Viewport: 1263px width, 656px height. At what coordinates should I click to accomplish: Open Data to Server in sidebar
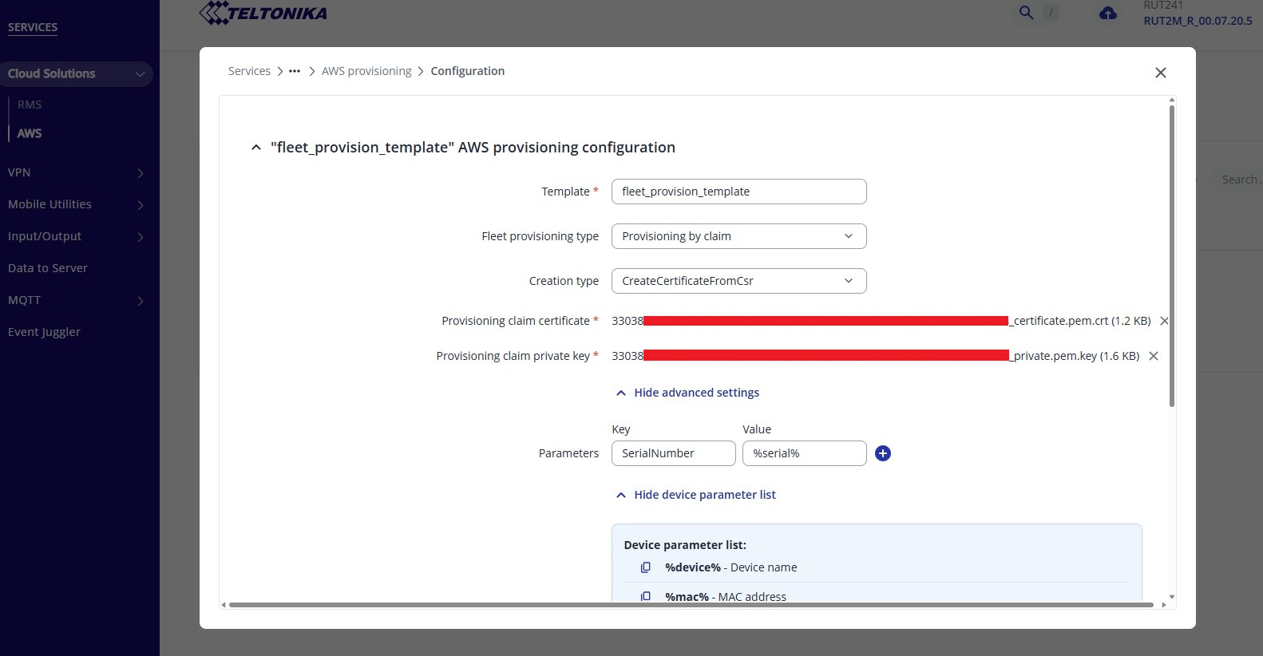click(x=48, y=268)
